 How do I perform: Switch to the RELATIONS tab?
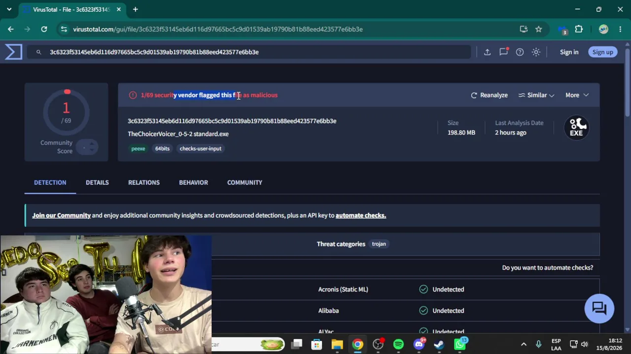[x=144, y=182]
